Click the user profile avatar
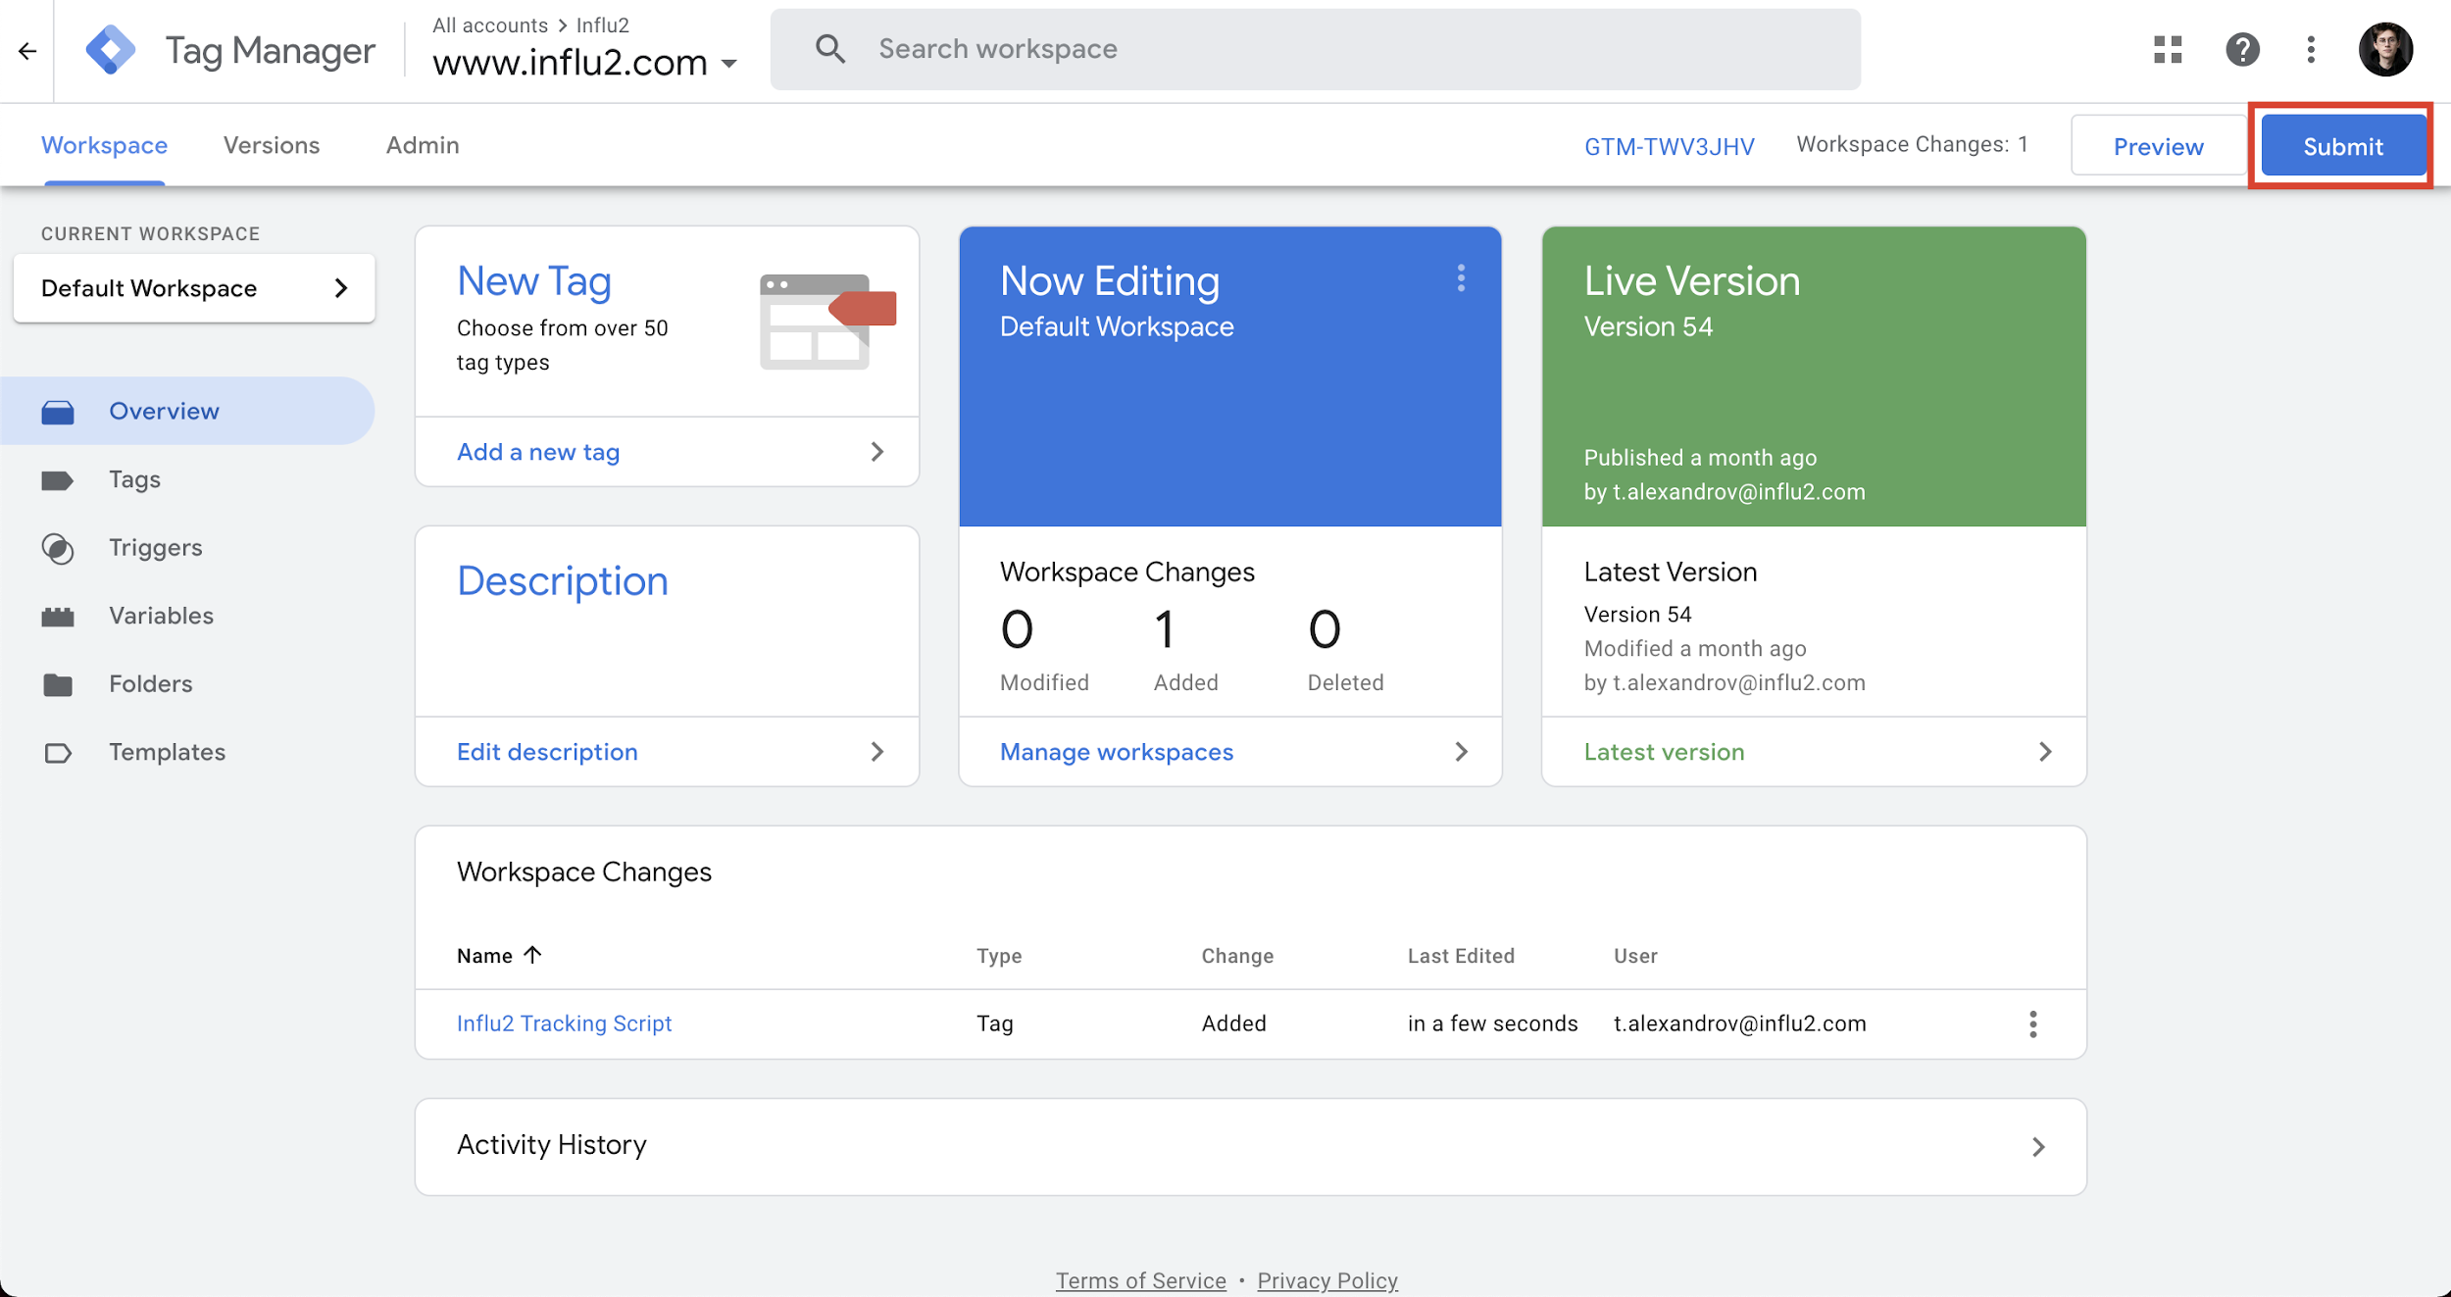2451x1297 pixels. point(2385,49)
